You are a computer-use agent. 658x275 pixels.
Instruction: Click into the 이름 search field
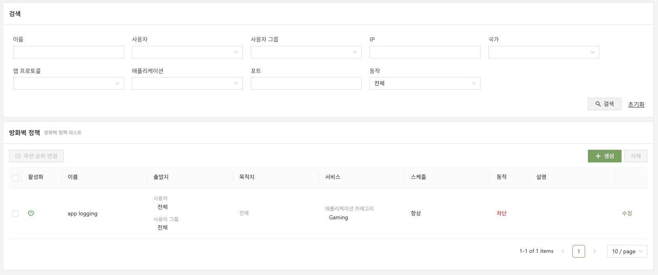[68, 52]
